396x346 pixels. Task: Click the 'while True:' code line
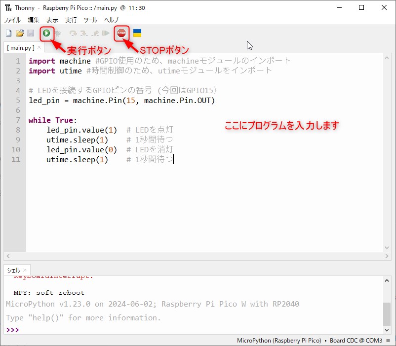(52, 120)
